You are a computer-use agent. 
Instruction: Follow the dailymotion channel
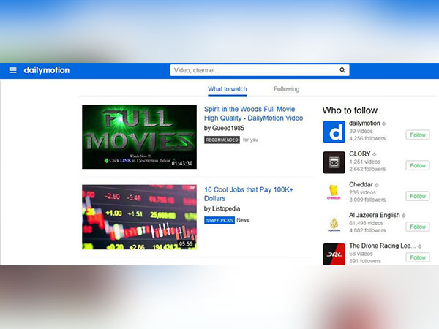(x=418, y=135)
